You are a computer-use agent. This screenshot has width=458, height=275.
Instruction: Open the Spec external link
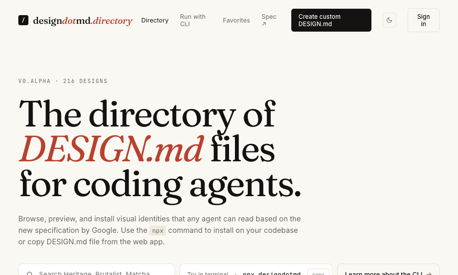(269, 20)
